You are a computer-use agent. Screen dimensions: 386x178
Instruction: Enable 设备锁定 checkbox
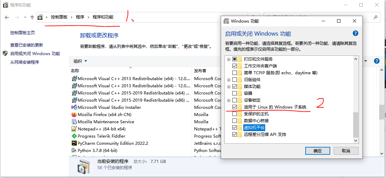[x=235, y=100]
